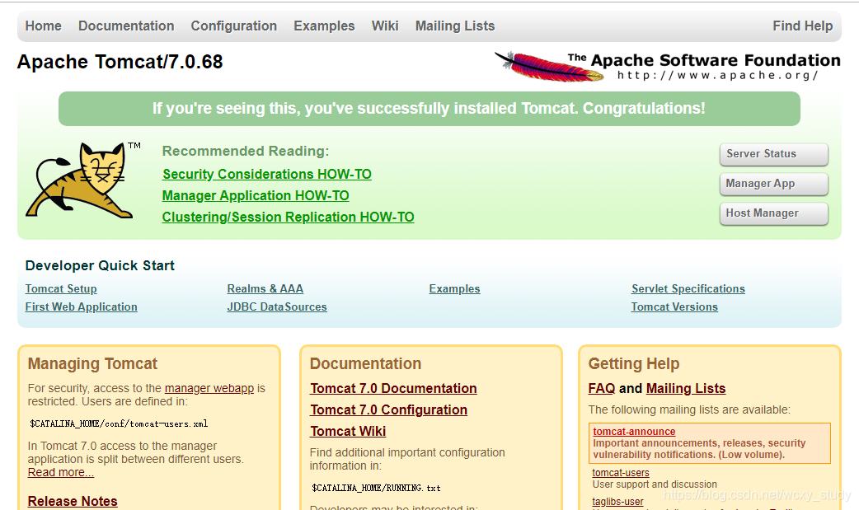This screenshot has height=510, width=859.
Task: Click Examples link in Developer Quick Start
Action: click(455, 288)
